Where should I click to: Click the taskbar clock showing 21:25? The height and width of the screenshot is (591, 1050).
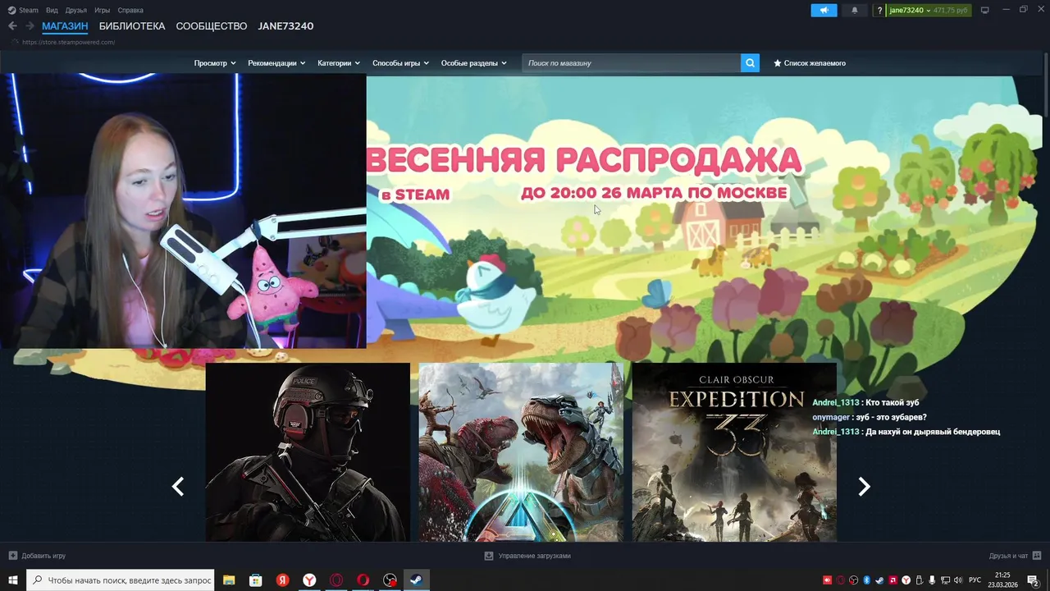click(1002, 580)
